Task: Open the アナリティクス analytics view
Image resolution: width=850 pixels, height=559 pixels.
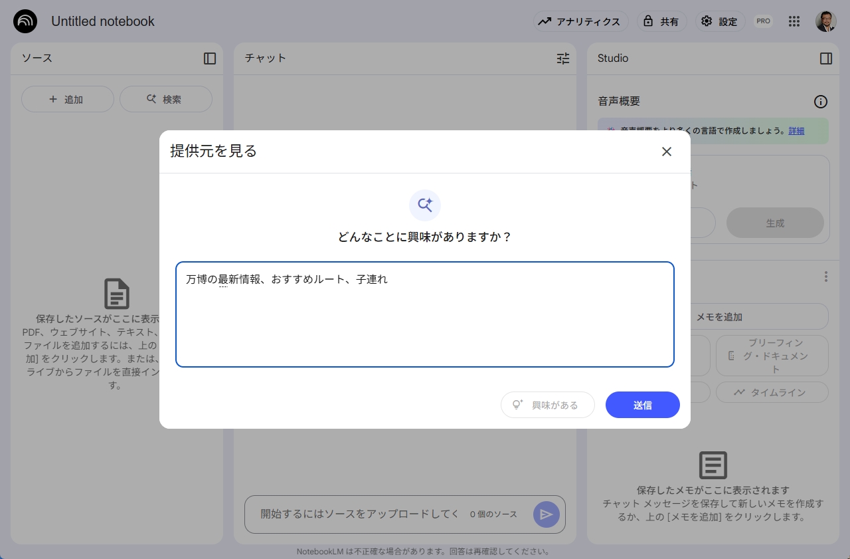Action: coord(581,21)
